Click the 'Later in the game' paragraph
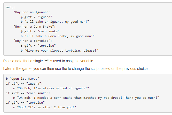This screenshot has width=172, height=115. (76, 69)
